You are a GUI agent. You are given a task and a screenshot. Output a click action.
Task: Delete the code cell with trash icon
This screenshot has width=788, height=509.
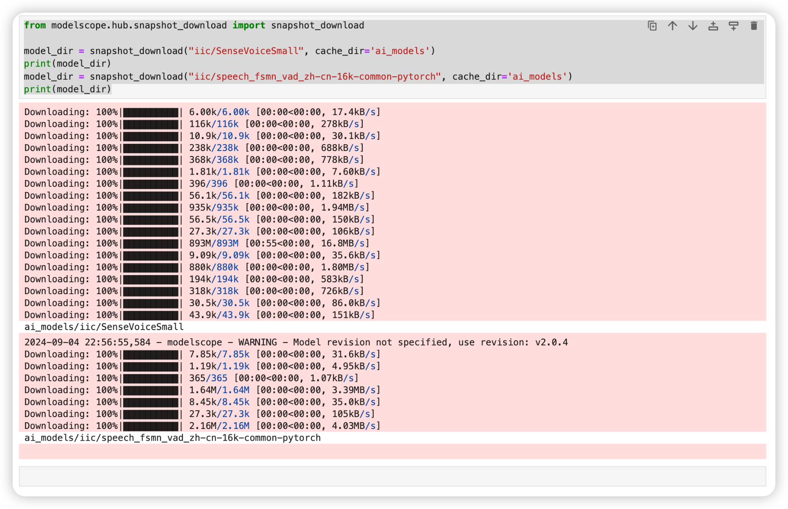[754, 26]
